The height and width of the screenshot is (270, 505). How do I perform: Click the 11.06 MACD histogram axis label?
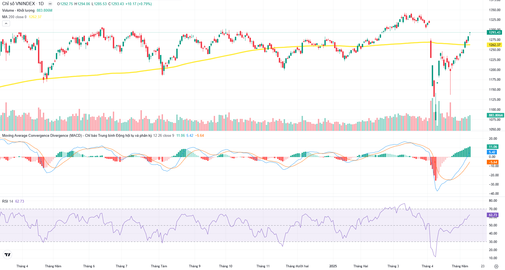pyautogui.click(x=493, y=147)
